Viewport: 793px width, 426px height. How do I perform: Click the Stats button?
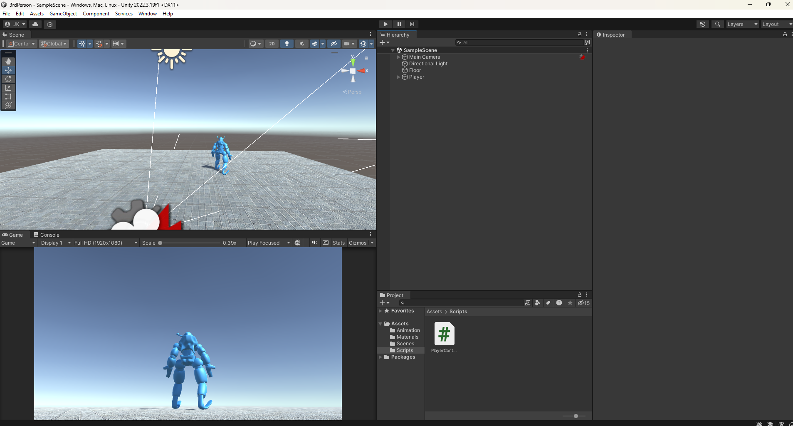tap(338, 243)
